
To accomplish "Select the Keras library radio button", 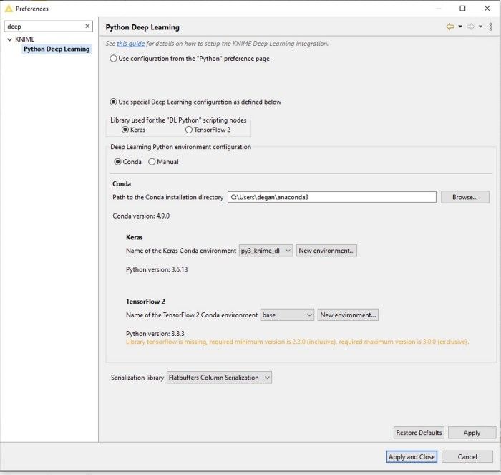I will pyautogui.click(x=125, y=130).
